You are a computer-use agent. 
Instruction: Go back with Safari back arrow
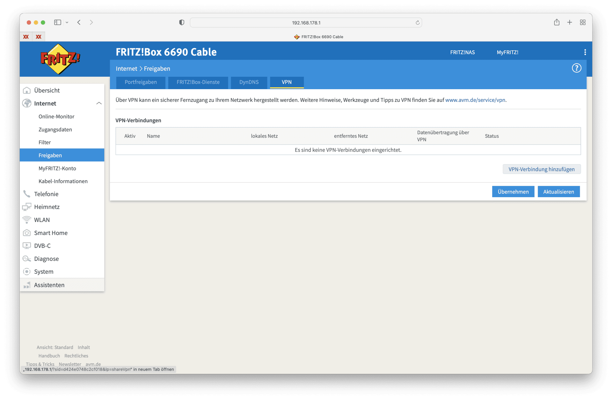click(79, 22)
